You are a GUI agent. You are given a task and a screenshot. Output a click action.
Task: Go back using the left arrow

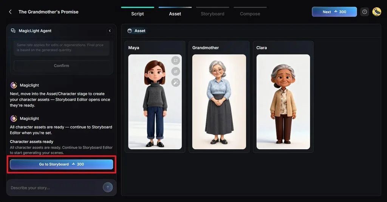coord(10,12)
